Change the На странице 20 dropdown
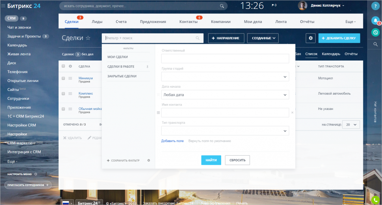Viewport: 382px width, 205px height. point(351,125)
